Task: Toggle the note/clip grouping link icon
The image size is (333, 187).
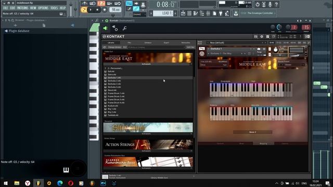Action: tap(136, 9)
